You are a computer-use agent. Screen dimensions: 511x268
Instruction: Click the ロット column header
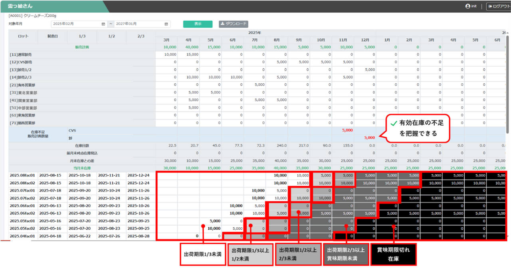pyautogui.click(x=23, y=36)
